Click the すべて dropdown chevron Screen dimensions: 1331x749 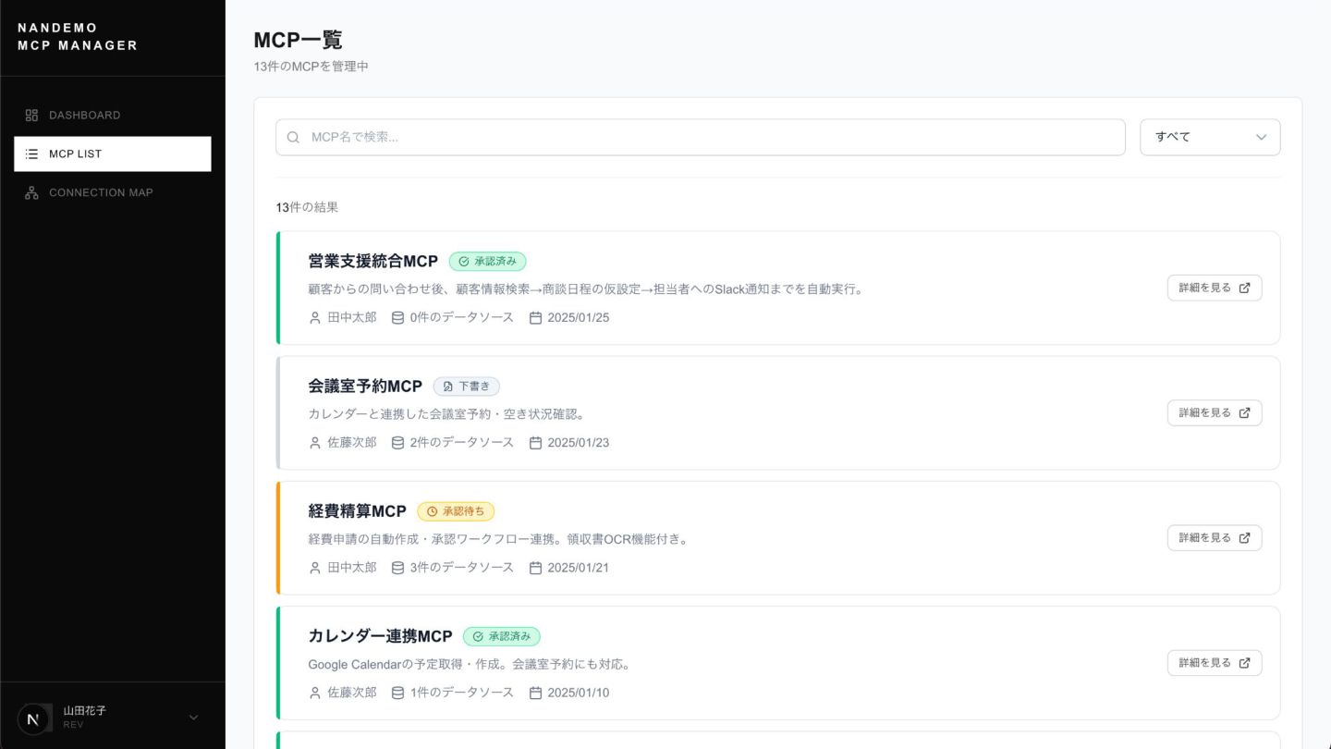tap(1261, 137)
